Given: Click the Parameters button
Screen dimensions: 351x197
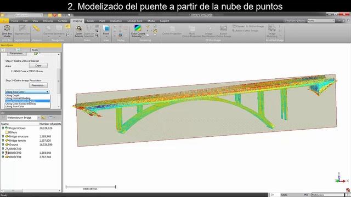Looking at the screenshot, I should tap(17, 54).
